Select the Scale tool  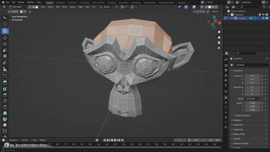click(5, 50)
